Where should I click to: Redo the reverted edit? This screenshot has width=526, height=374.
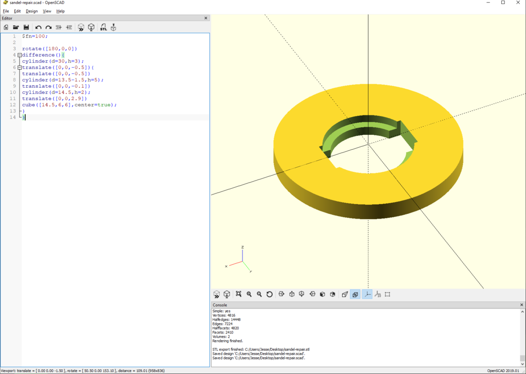click(x=48, y=27)
